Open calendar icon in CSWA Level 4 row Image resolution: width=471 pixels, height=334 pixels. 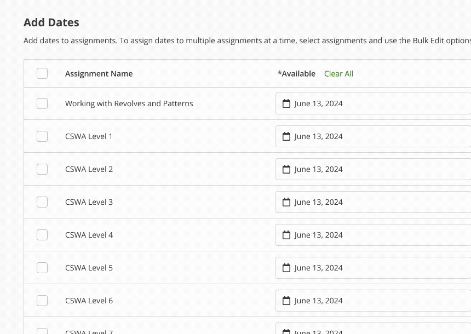[x=286, y=235]
